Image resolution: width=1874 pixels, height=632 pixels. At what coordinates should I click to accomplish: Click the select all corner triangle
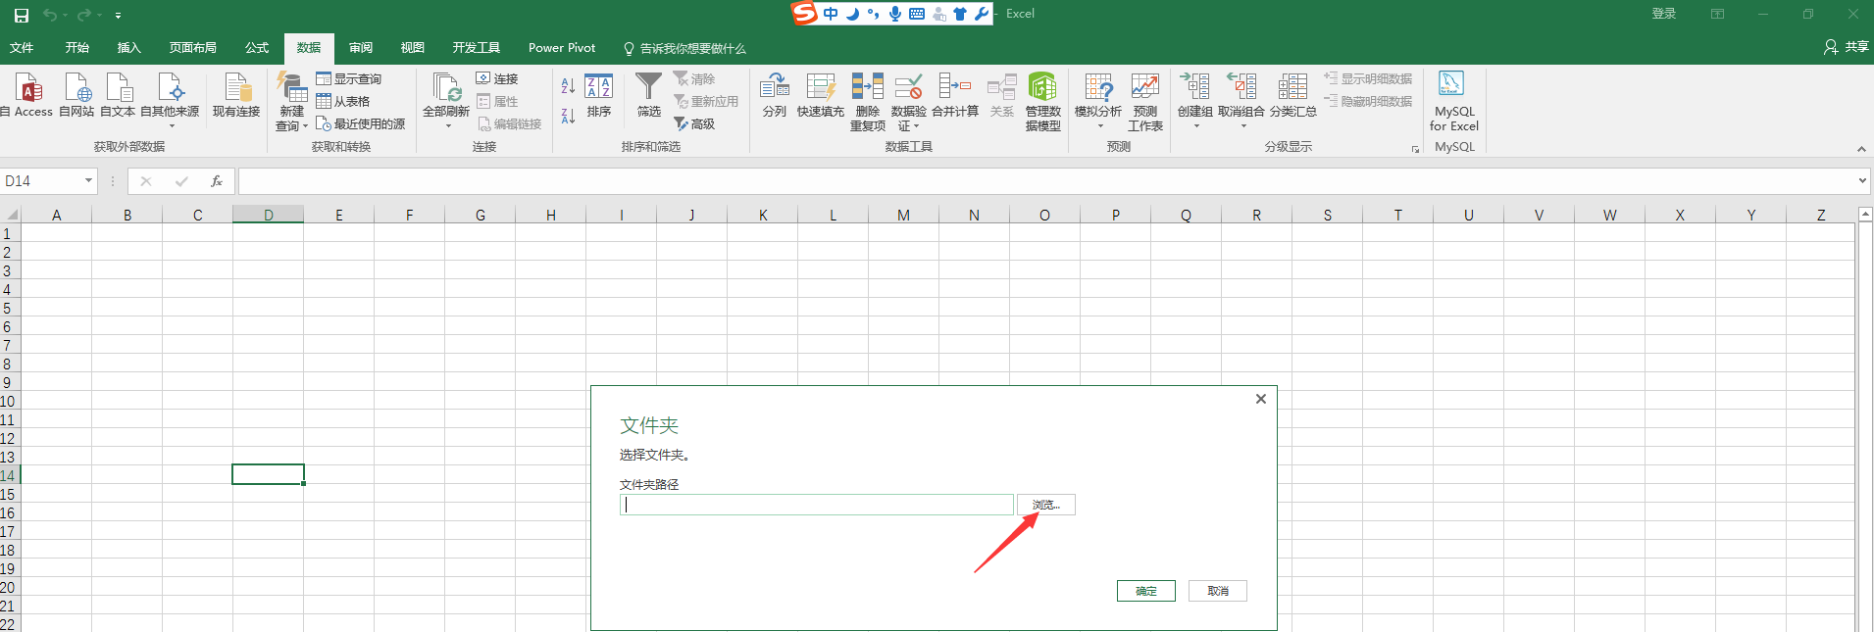[x=12, y=215]
